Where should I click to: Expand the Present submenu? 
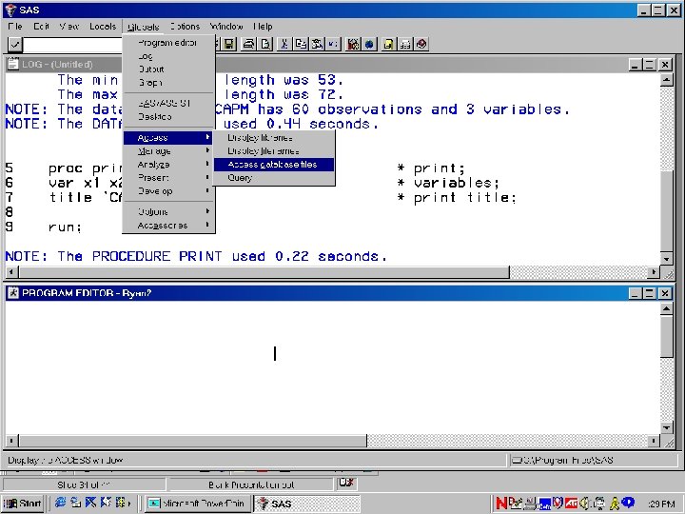[x=168, y=178]
